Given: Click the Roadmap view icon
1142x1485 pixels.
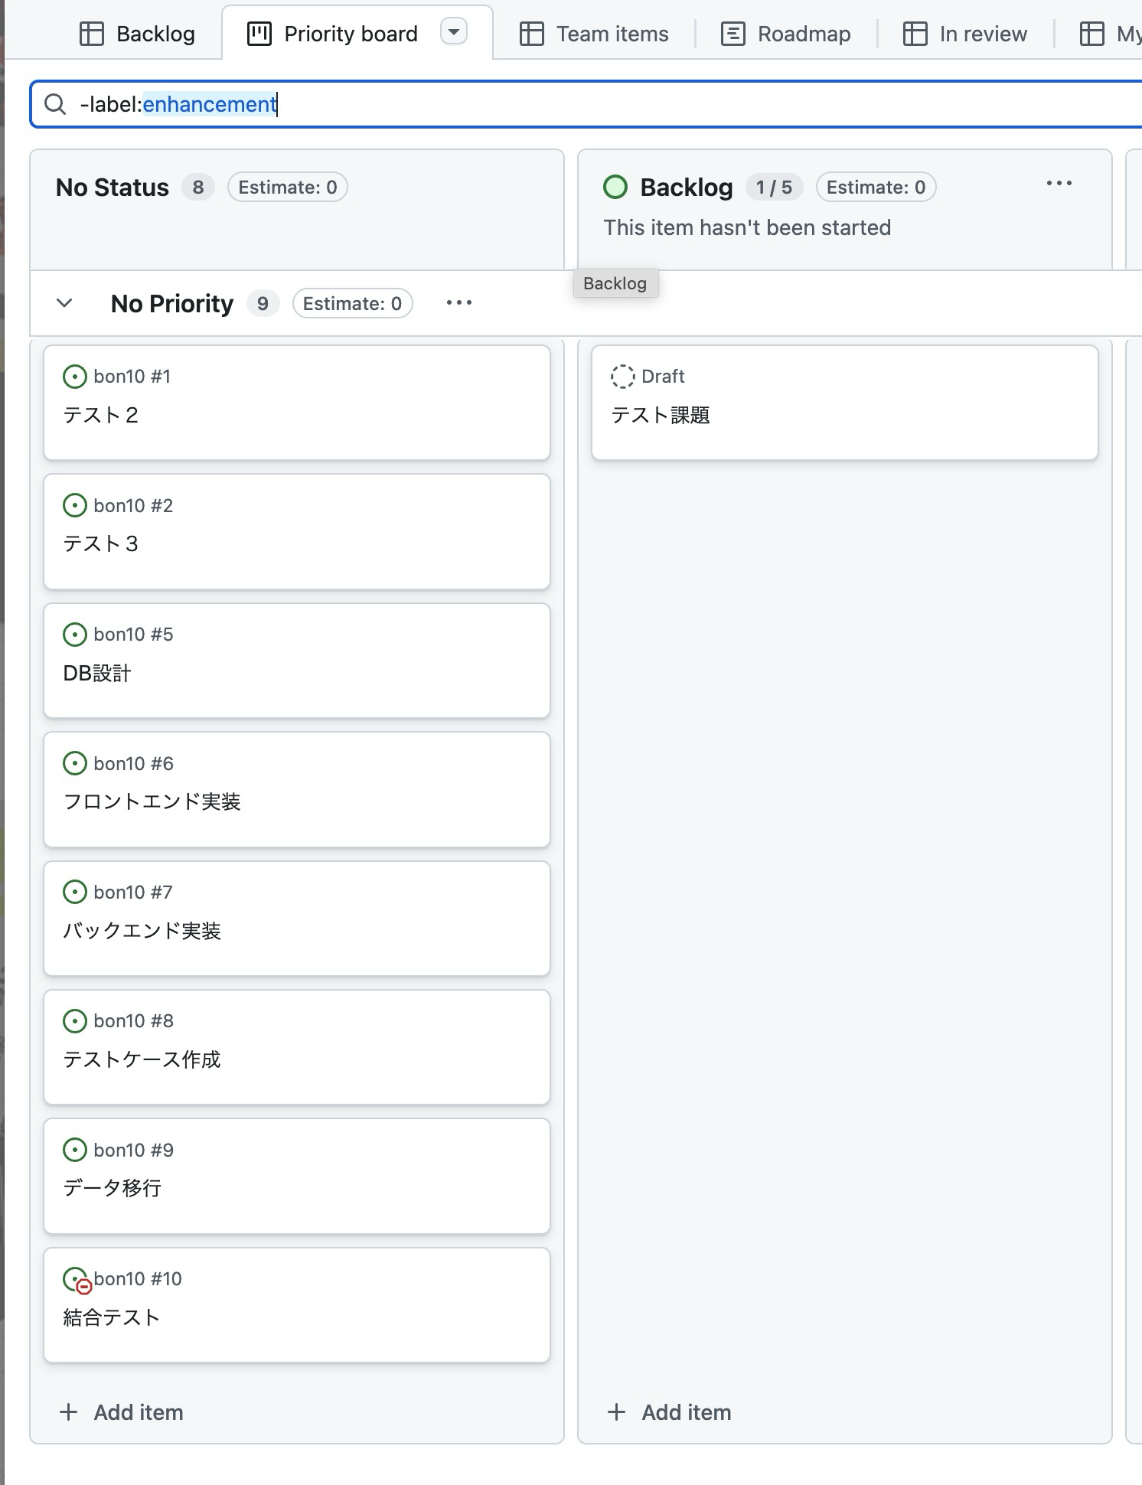Looking at the screenshot, I should [733, 34].
